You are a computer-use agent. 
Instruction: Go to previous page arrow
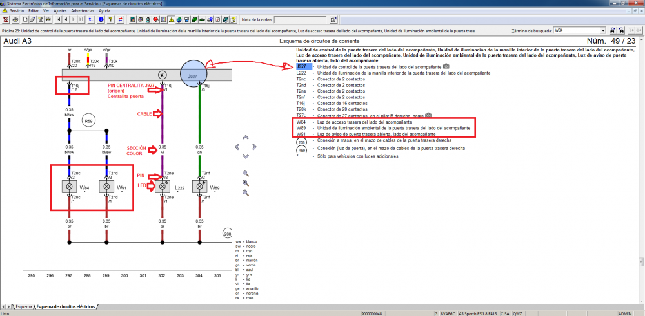coord(66,19)
